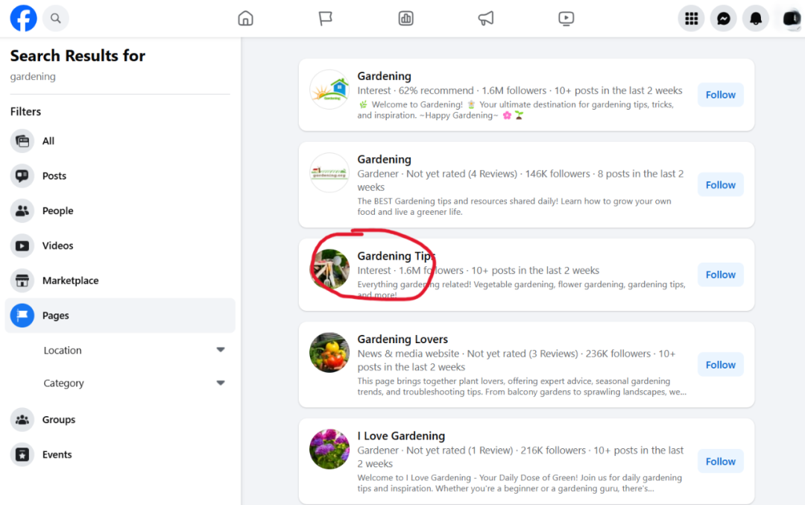Open the Video play icon in top bar
Image resolution: width=805 pixels, height=505 pixels.
566,19
